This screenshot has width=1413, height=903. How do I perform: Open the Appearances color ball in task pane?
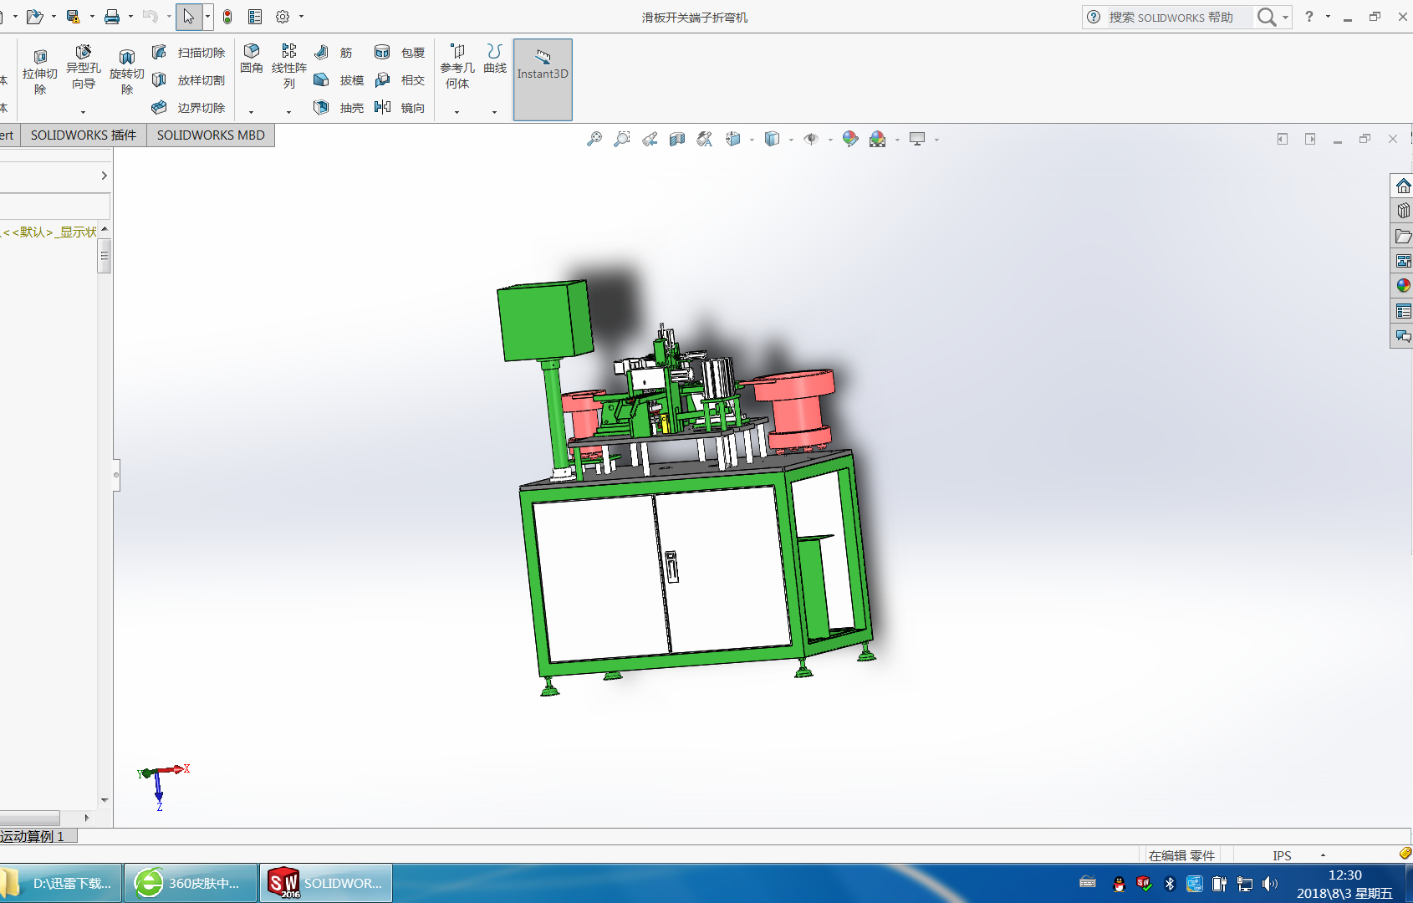[1403, 286]
